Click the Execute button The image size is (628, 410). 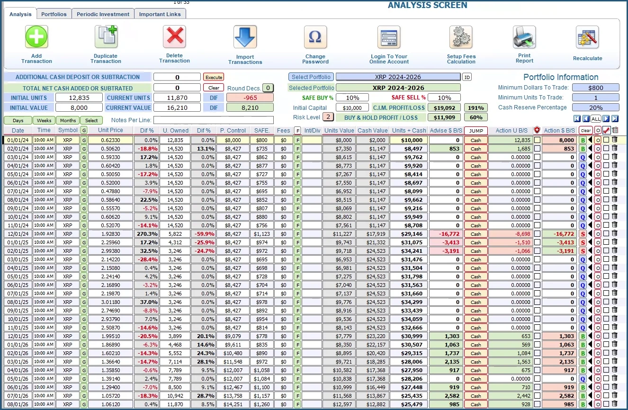[x=214, y=77]
